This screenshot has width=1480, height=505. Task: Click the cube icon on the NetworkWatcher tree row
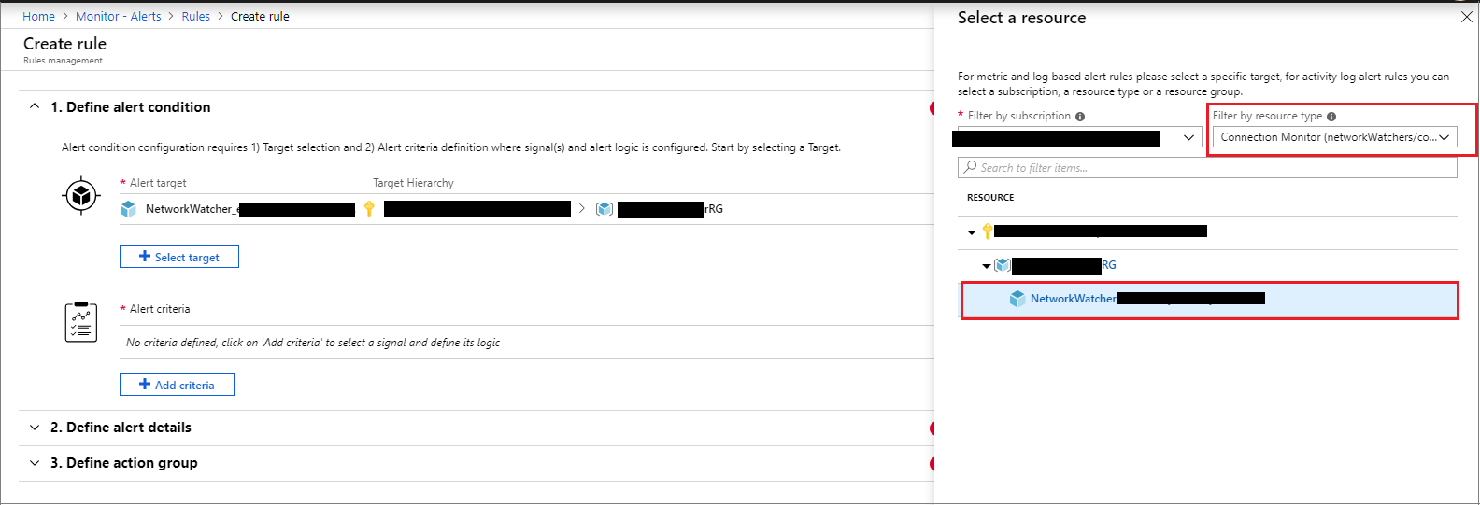point(1017,299)
